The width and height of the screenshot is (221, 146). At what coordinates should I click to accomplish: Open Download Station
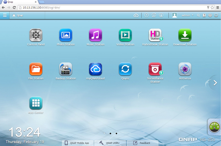(185, 35)
